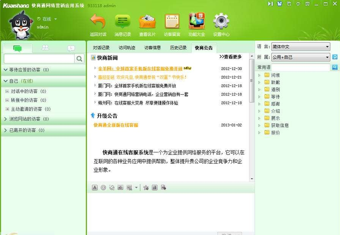Switch to 访问轨迹 tab

tap(127, 47)
